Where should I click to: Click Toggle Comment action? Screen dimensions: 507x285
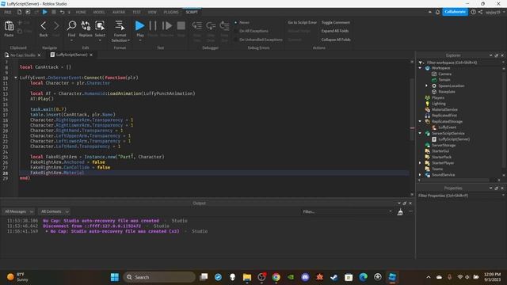pyautogui.click(x=336, y=23)
